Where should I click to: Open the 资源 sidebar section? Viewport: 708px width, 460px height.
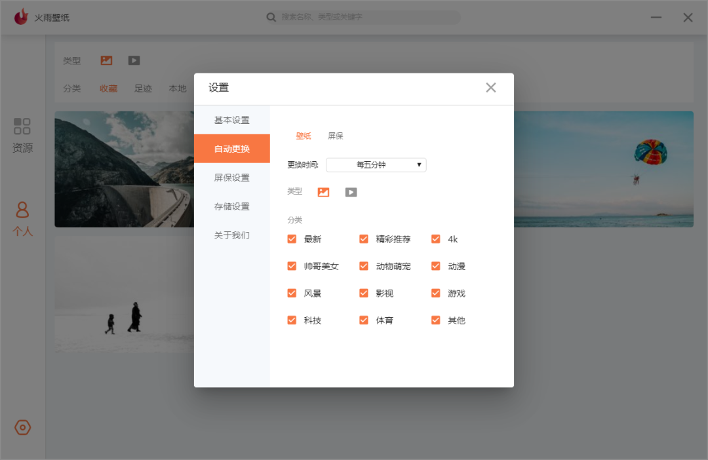pos(22,135)
